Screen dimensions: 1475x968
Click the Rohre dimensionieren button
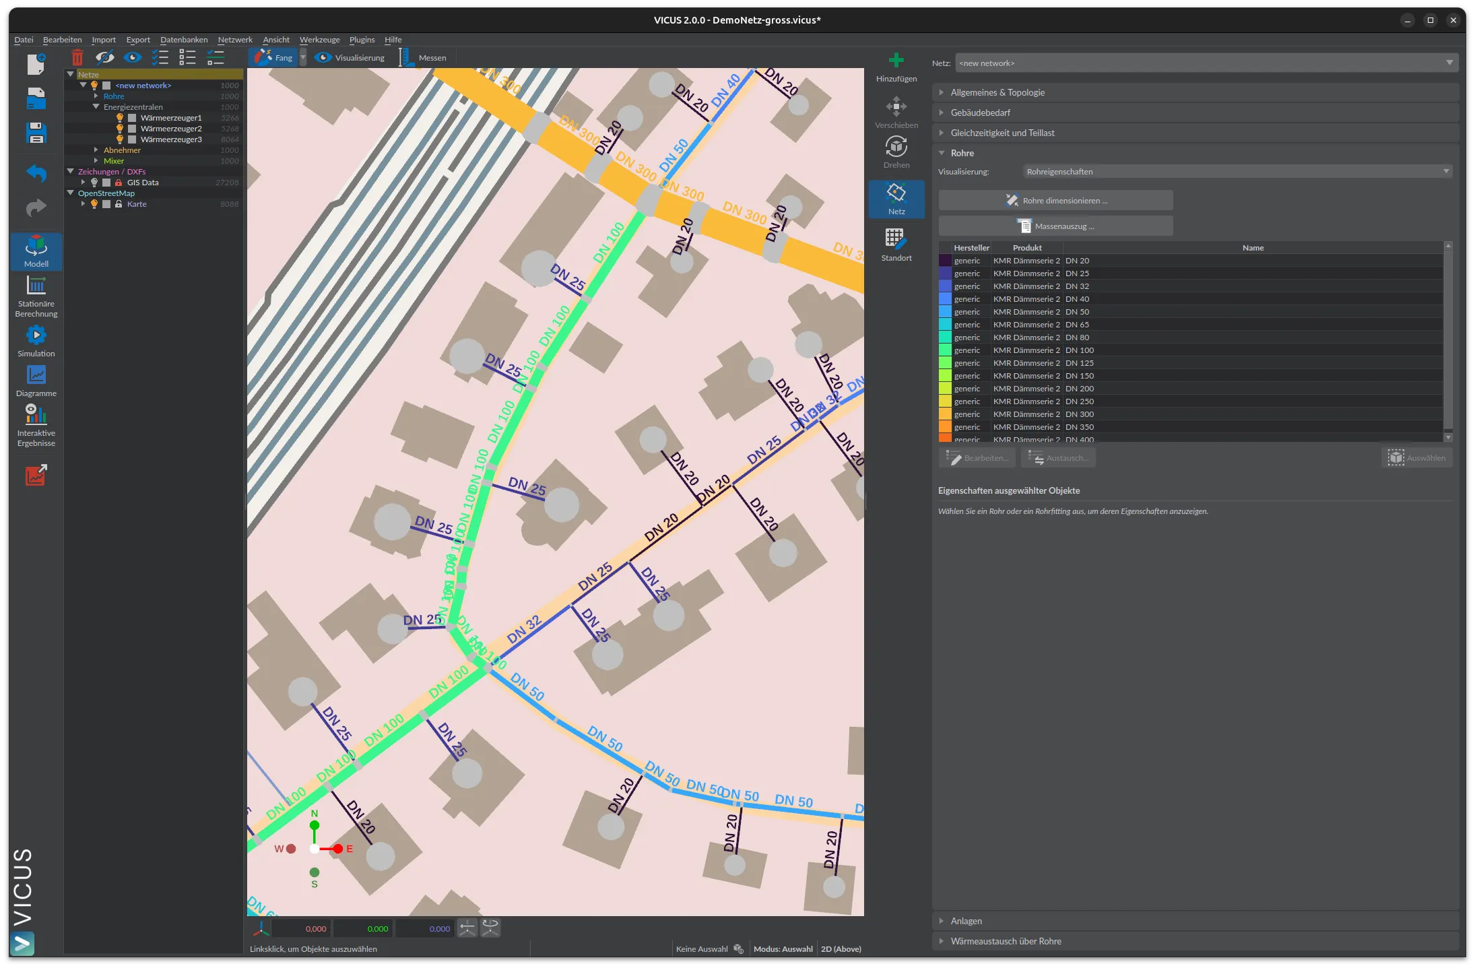click(x=1055, y=200)
